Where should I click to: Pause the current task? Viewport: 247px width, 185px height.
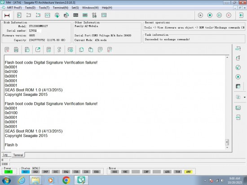coord(219,15)
